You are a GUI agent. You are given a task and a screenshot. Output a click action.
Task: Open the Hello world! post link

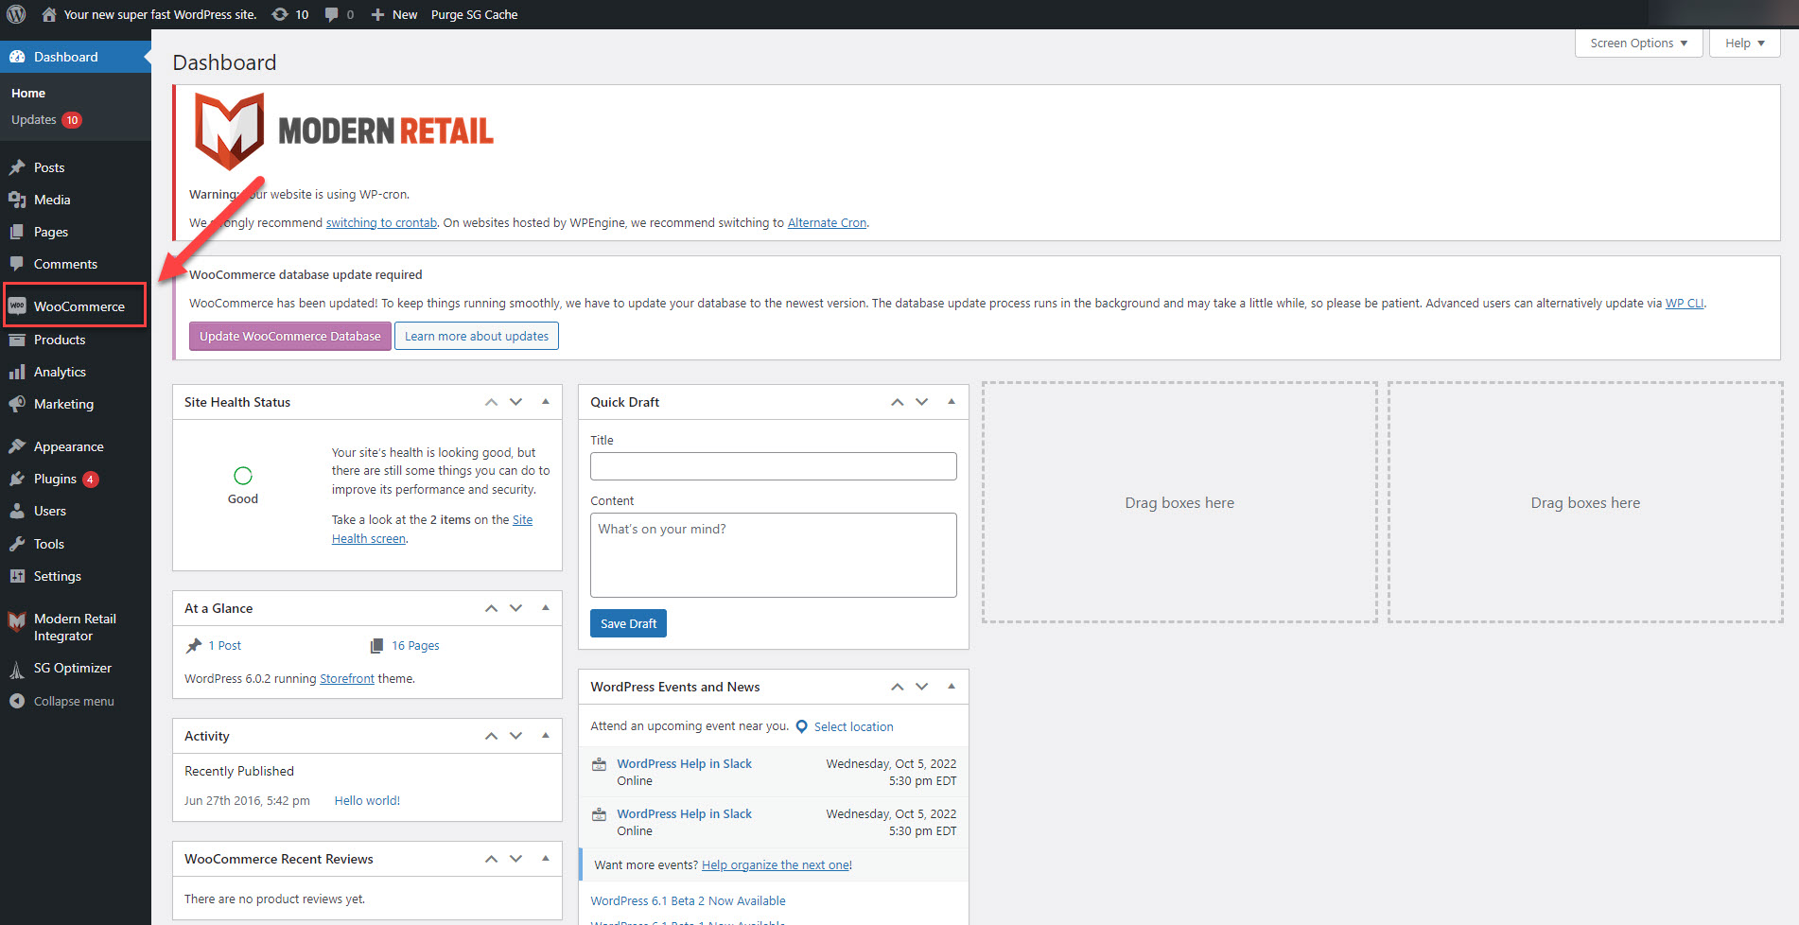pos(367,801)
